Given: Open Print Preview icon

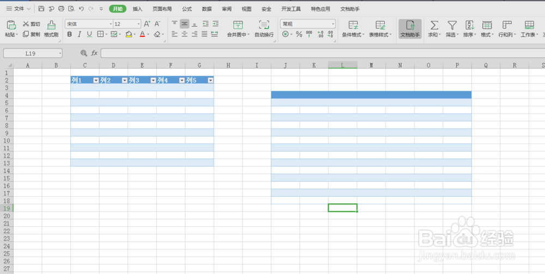Looking at the screenshot, I should [71, 9].
